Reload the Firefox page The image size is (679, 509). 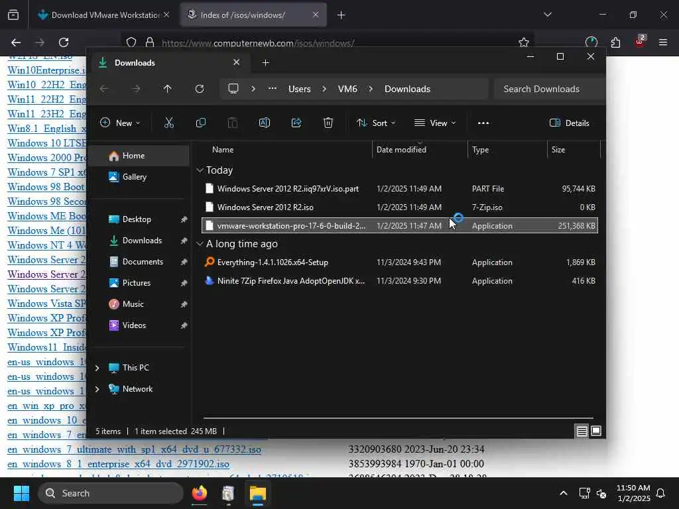[64, 42]
